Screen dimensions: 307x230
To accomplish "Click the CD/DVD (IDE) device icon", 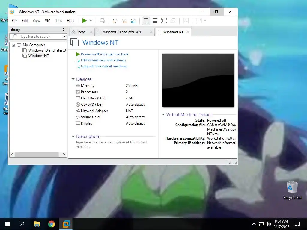I will 78,105.
